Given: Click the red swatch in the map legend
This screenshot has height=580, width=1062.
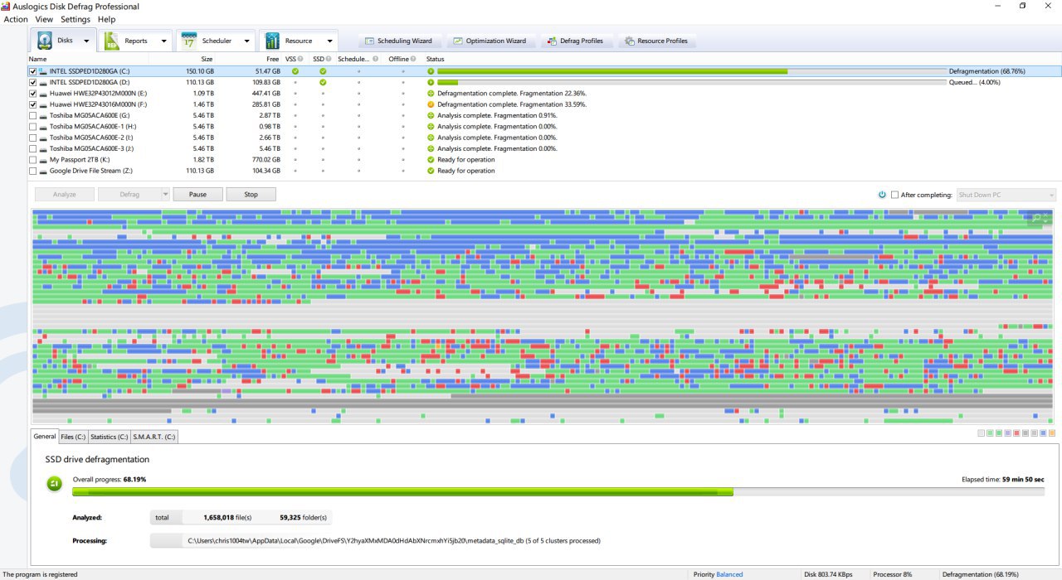Looking at the screenshot, I should pyautogui.click(x=1016, y=433).
